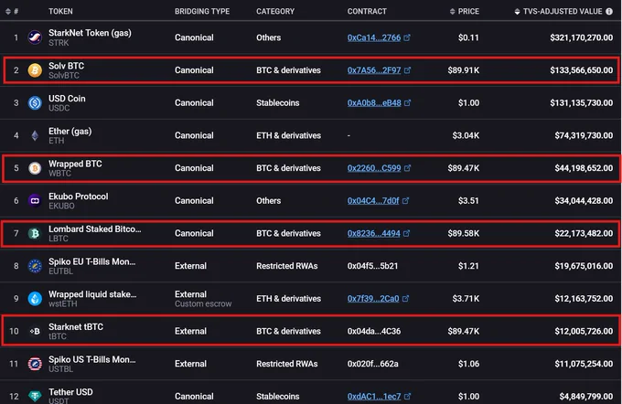Viewport: 622px width, 404px height.
Task: Click the $321,170,270.00 value cell
Action: 581,37
